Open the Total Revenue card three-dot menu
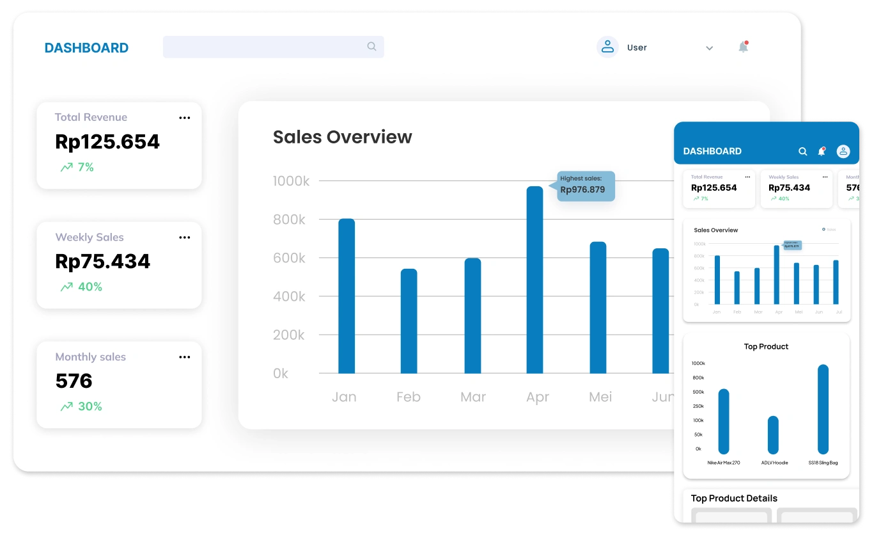 pos(185,118)
